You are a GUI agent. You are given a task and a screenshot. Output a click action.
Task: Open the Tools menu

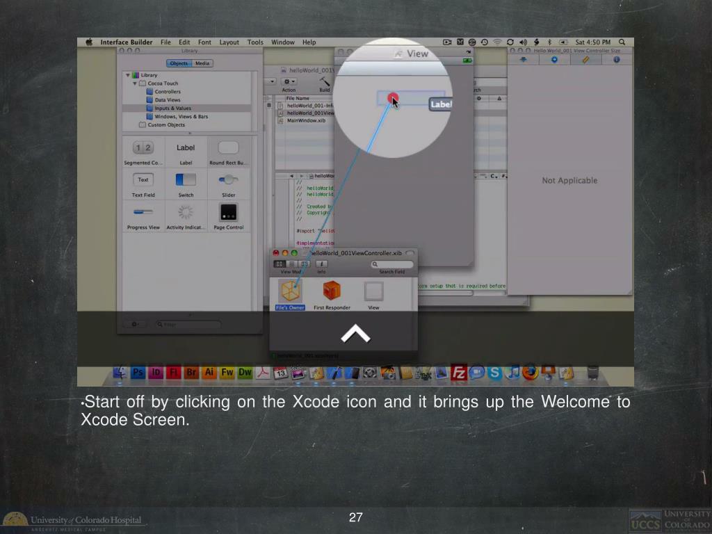(x=255, y=42)
